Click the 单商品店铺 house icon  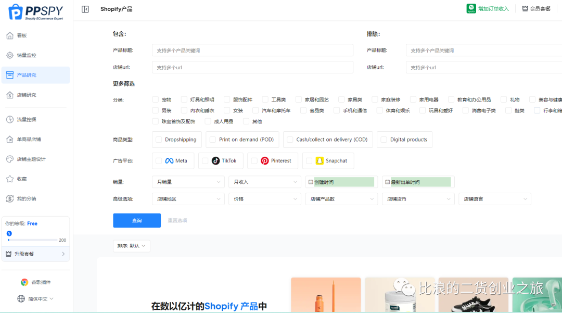point(10,139)
